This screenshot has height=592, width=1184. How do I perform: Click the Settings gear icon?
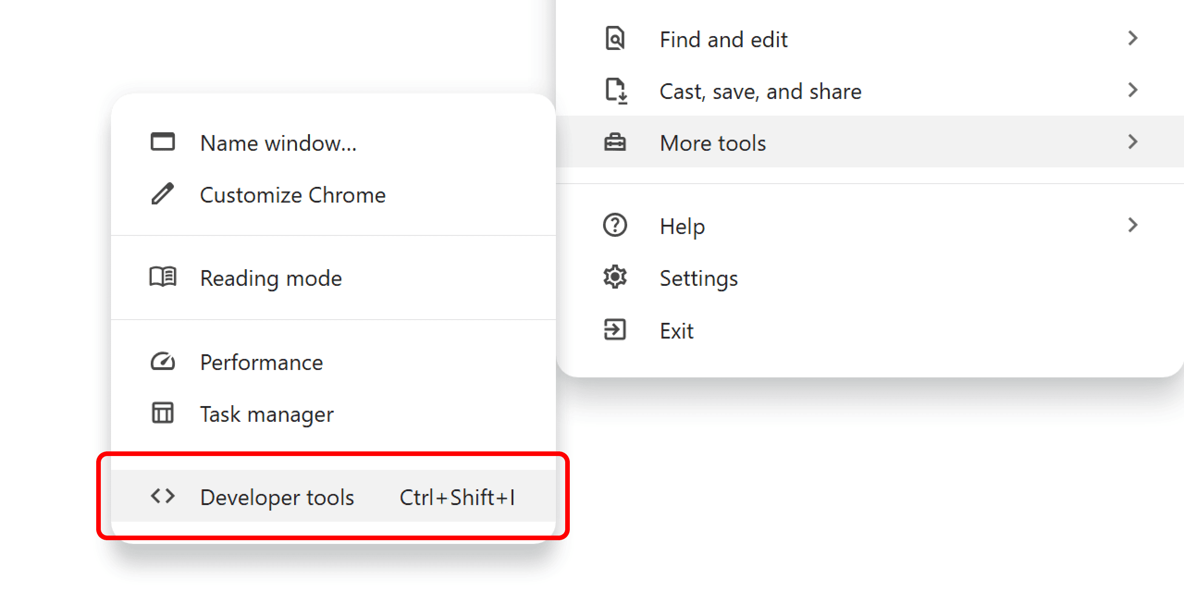coord(615,277)
